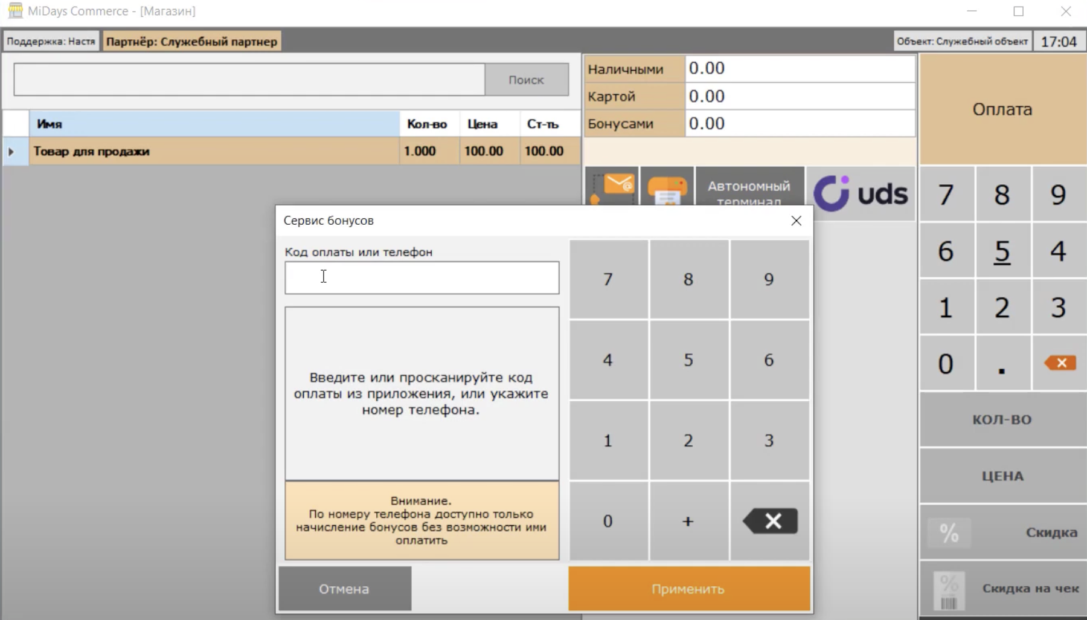Click the percent icon next to Скидка
Viewport: 1087px width, 620px height.
[x=949, y=533]
